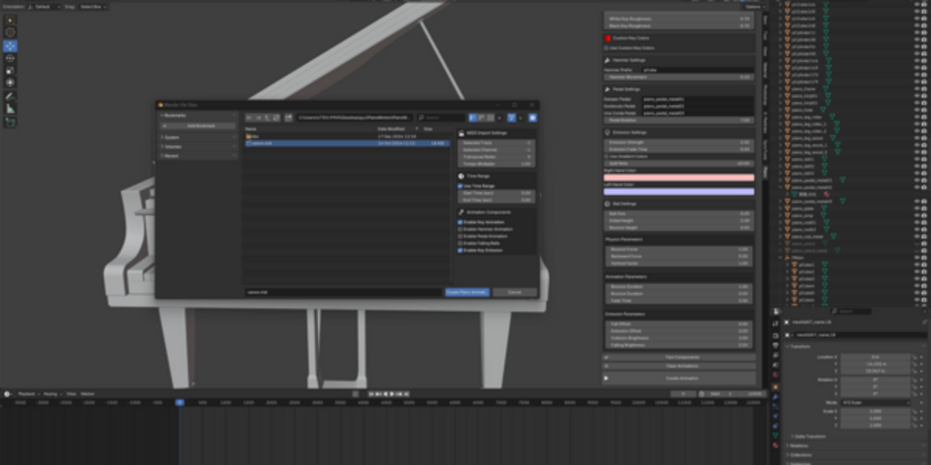Open Render properties tab icon
Image resolution: width=931 pixels, height=465 pixels.
775,336
